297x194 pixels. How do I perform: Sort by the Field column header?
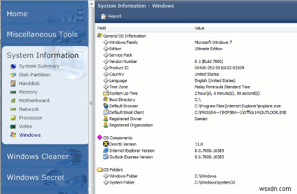[144, 28]
